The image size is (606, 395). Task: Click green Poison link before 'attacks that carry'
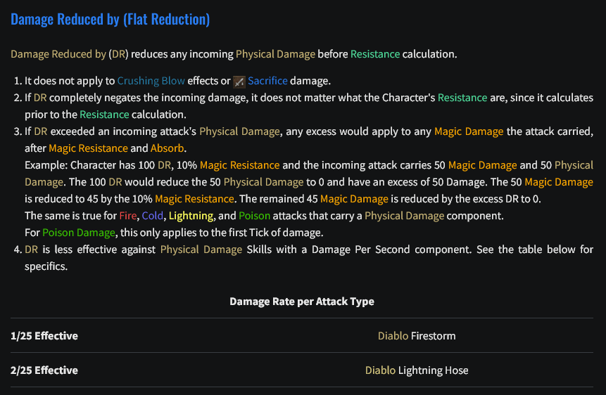tap(254, 215)
